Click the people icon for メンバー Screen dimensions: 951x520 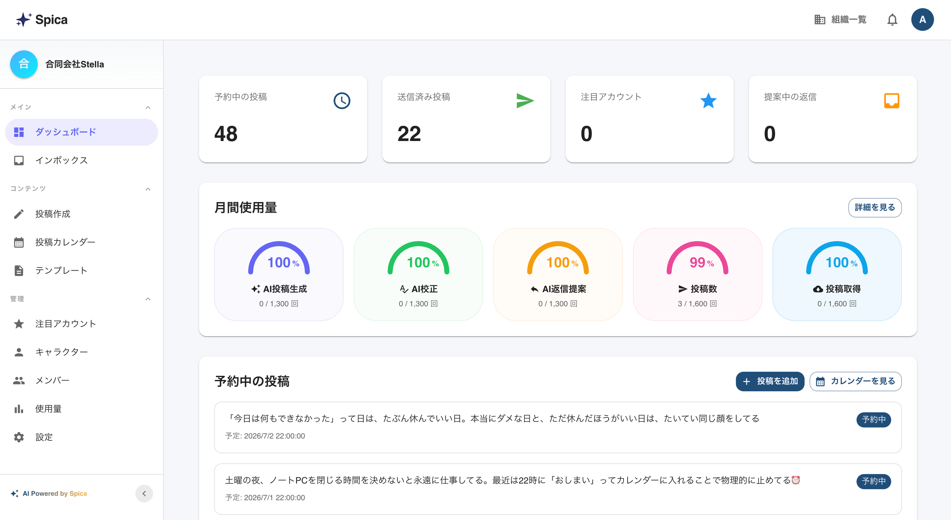(x=19, y=380)
